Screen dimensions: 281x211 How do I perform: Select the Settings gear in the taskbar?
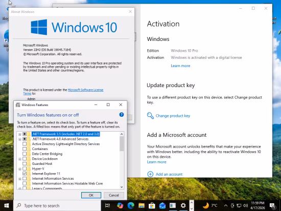click(x=183, y=205)
